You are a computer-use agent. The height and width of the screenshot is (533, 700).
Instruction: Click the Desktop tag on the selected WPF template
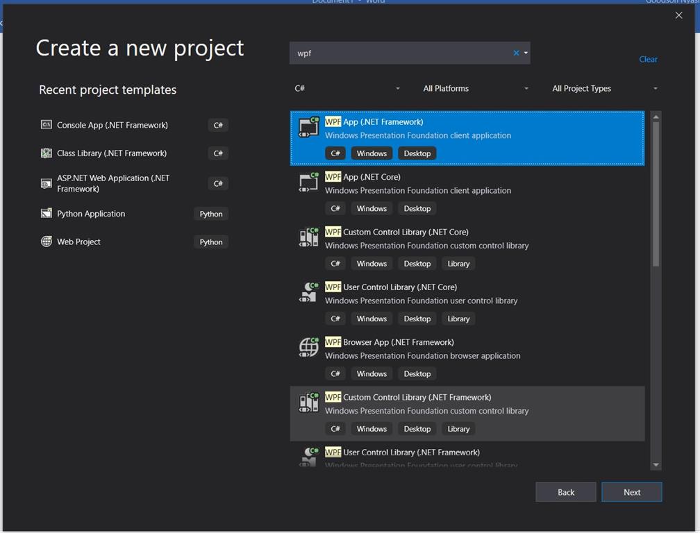(417, 153)
